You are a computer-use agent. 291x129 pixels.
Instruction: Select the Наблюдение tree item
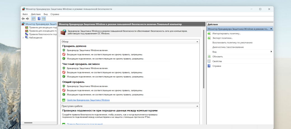click(x=36, y=38)
